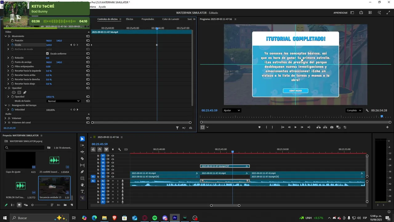Toggle animation stopwatch for Escala
394x222 pixels.
click(13, 45)
